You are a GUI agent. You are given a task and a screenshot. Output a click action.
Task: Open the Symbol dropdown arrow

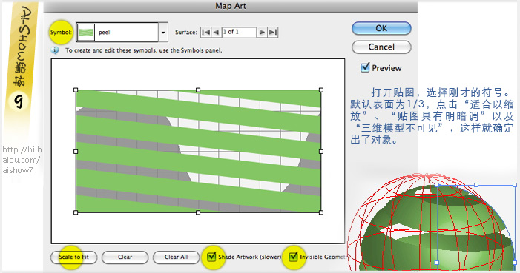coord(163,32)
